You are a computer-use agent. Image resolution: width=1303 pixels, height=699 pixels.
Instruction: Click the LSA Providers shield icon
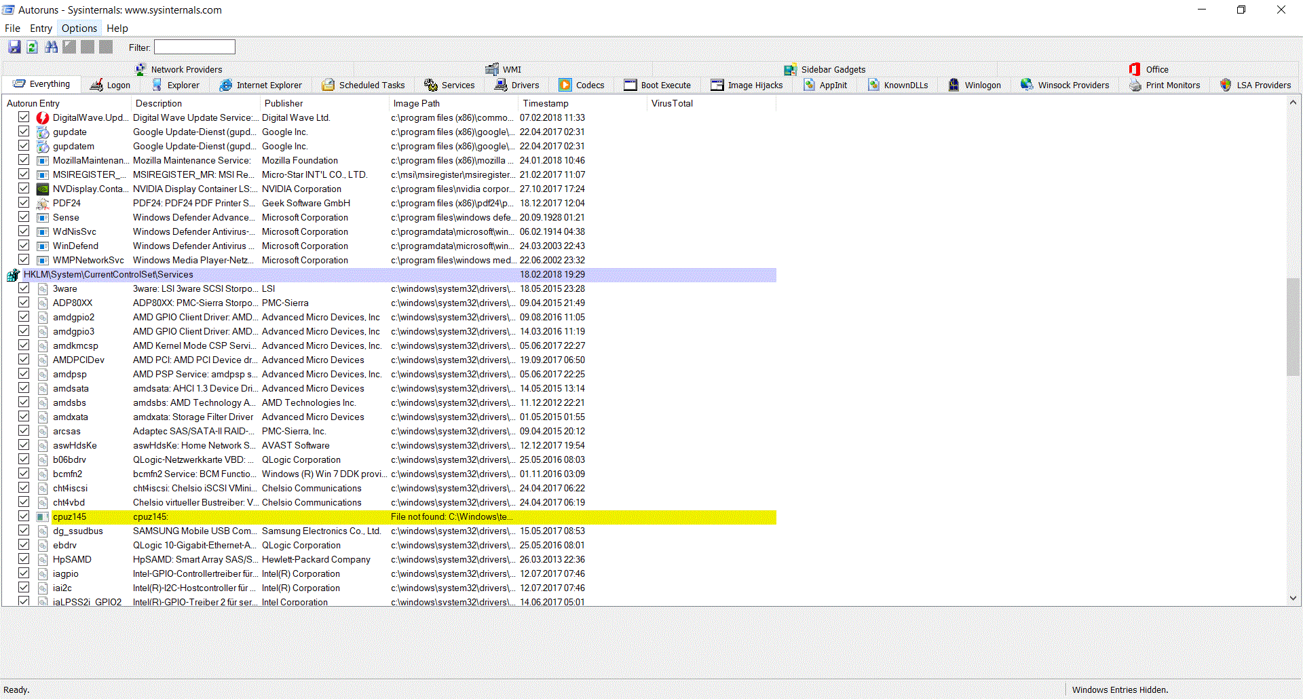(x=1226, y=85)
